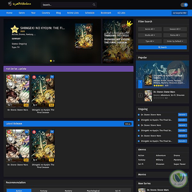Image resolution: width=192 pixels, height=192 pixels.
Task: Open the Bookmark menu item
Action: click(x=106, y=13)
